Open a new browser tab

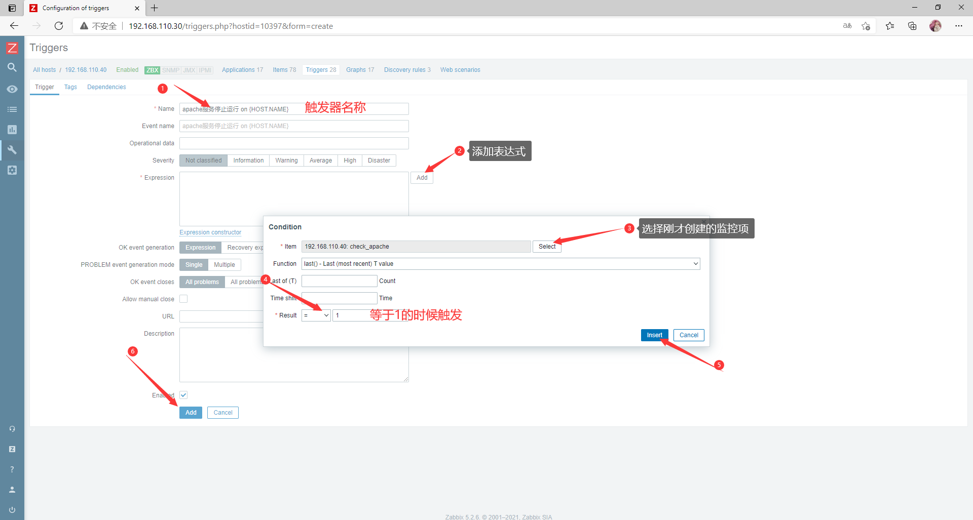pyautogui.click(x=155, y=8)
